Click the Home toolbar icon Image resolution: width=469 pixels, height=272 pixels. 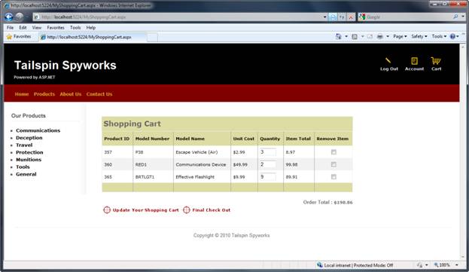coord(338,36)
